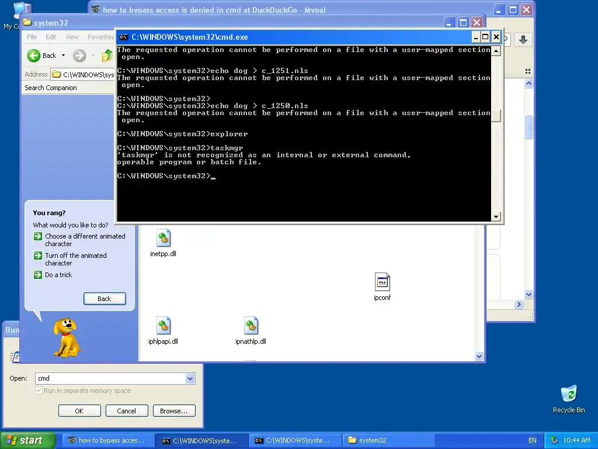Switch to the second cmd taskbar button
Screen dimensions: 598x449
tap(295, 440)
